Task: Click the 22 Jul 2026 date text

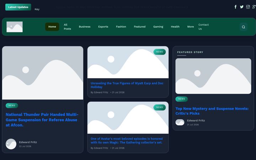Action: click(25, 146)
